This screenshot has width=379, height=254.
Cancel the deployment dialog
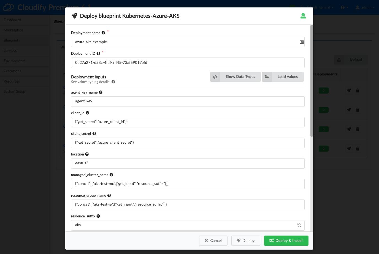click(213, 241)
